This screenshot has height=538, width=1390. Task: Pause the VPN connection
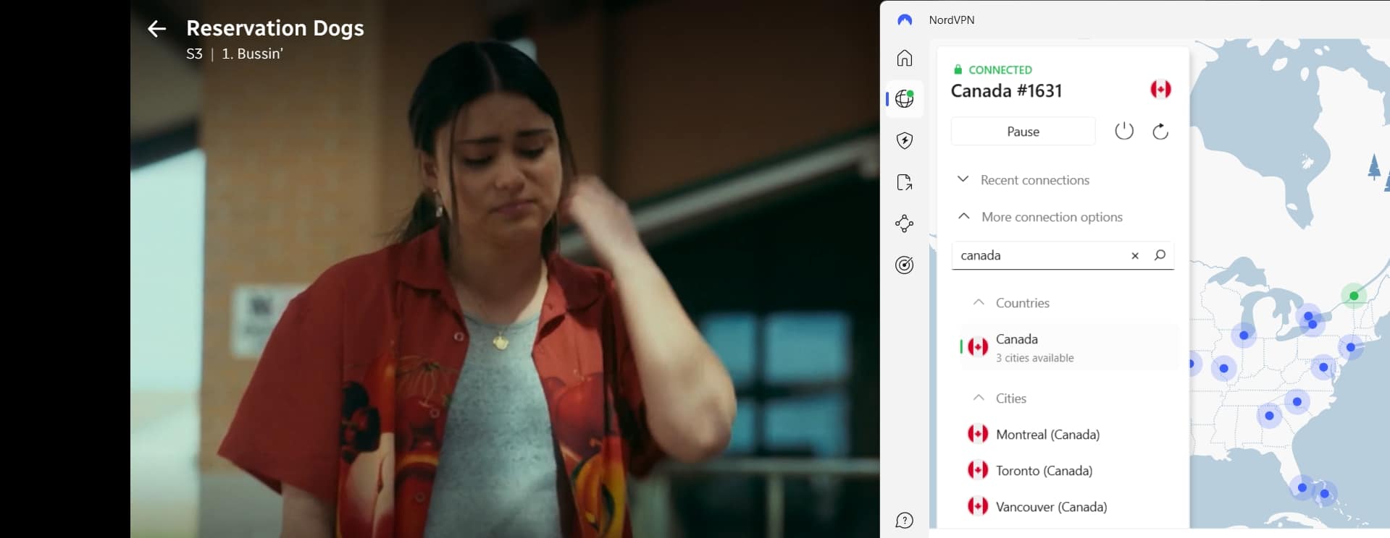point(1023,132)
